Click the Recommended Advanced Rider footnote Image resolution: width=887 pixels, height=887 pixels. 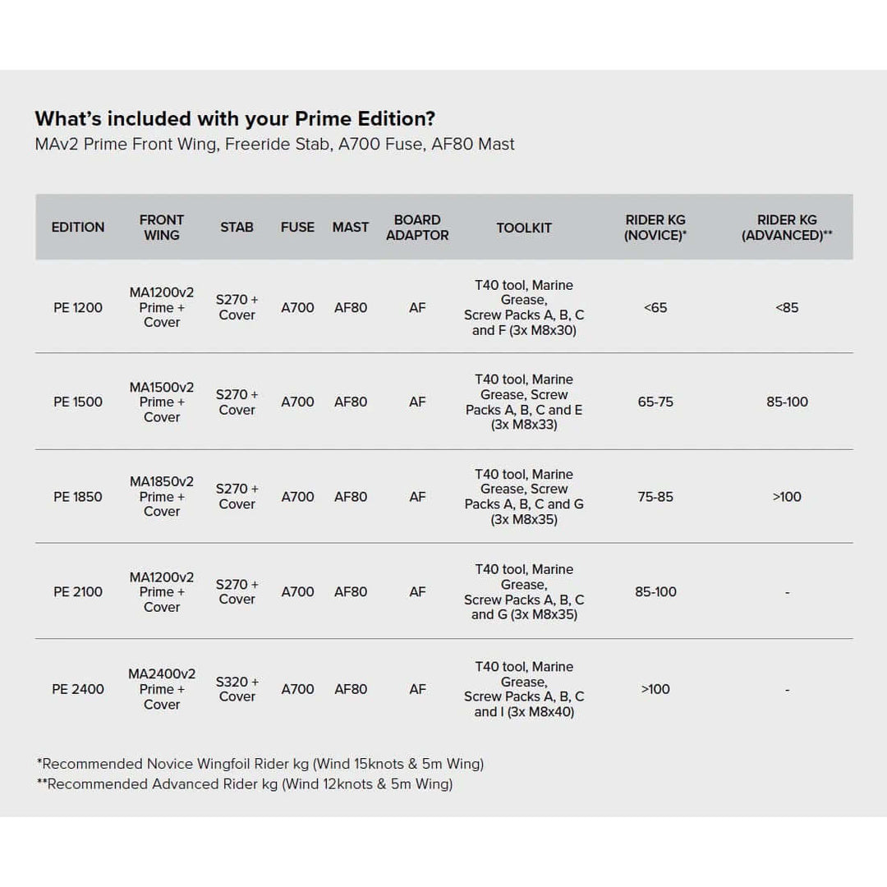[x=245, y=784]
